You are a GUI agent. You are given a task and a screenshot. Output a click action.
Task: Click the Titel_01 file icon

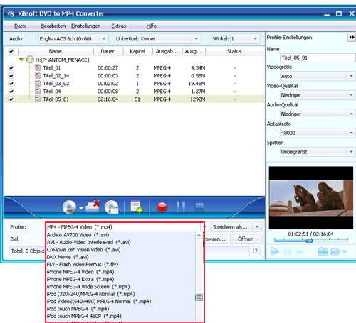pyautogui.click(x=38, y=67)
